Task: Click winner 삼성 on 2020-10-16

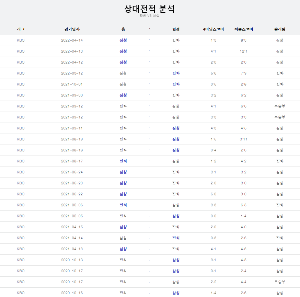Action: (x=280, y=293)
